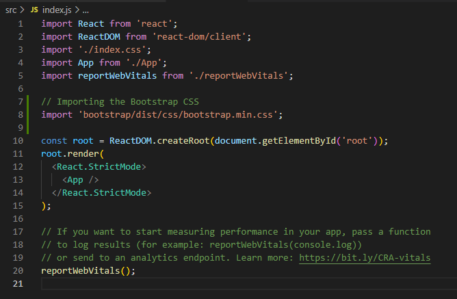Click line number 21 in gutter
The height and width of the screenshot is (299, 457).
(x=18, y=283)
